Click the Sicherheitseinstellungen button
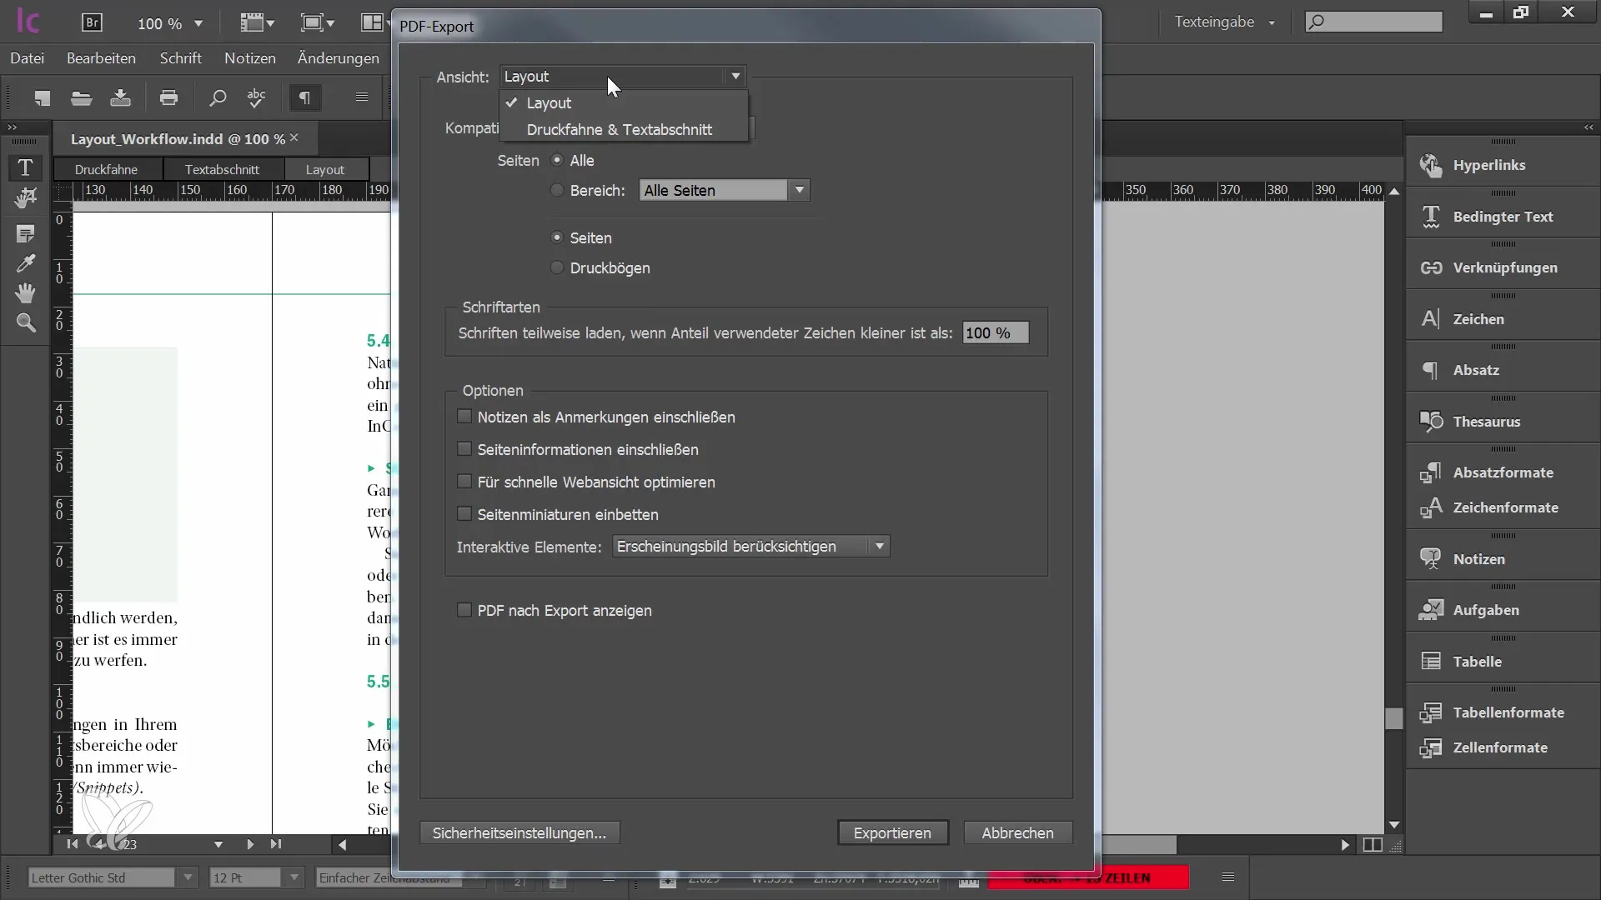The image size is (1601, 900). tap(520, 833)
